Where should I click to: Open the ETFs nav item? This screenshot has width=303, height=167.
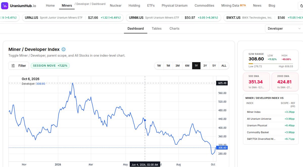(151, 6)
